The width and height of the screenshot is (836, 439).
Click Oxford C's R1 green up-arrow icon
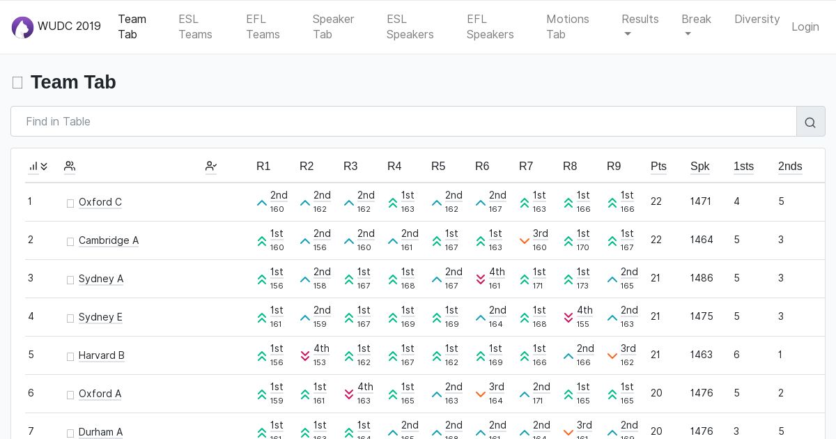coord(262,203)
